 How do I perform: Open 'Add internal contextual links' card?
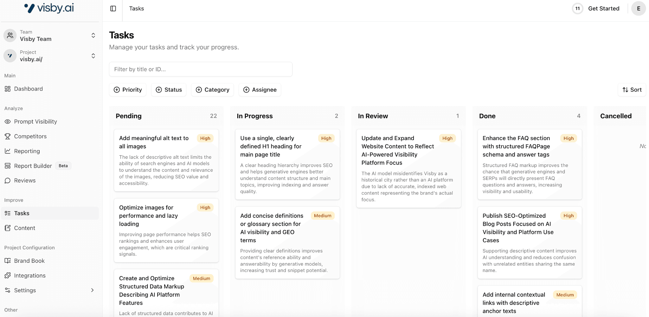pos(530,301)
